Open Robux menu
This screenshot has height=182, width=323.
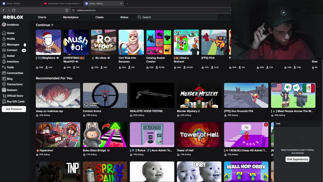point(124,17)
